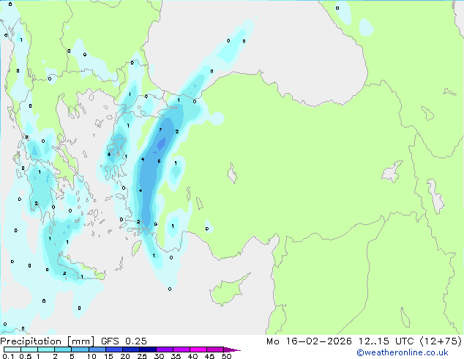Click the legend label "30"

pos(159,356)
